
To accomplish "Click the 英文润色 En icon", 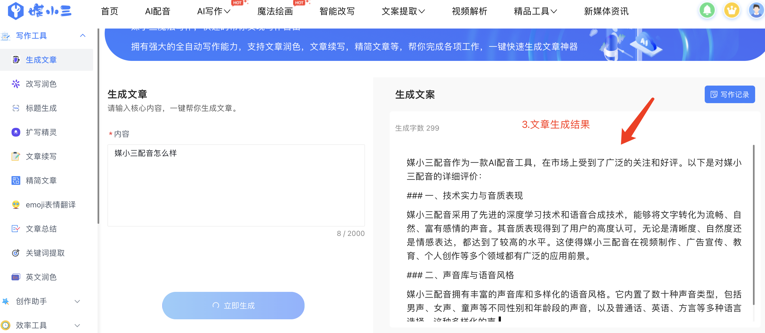I will pos(16,277).
